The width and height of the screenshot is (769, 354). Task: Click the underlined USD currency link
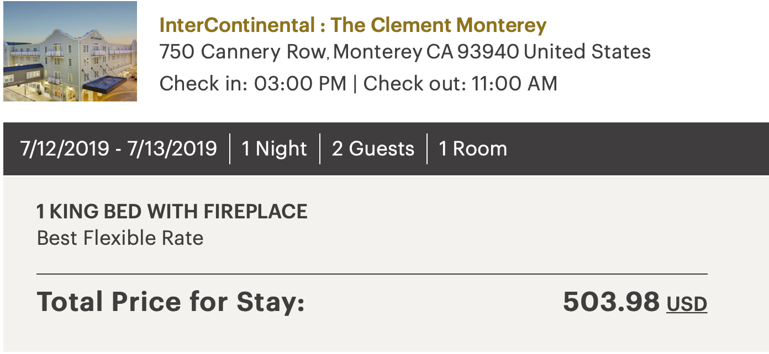click(x=687, y=304)
